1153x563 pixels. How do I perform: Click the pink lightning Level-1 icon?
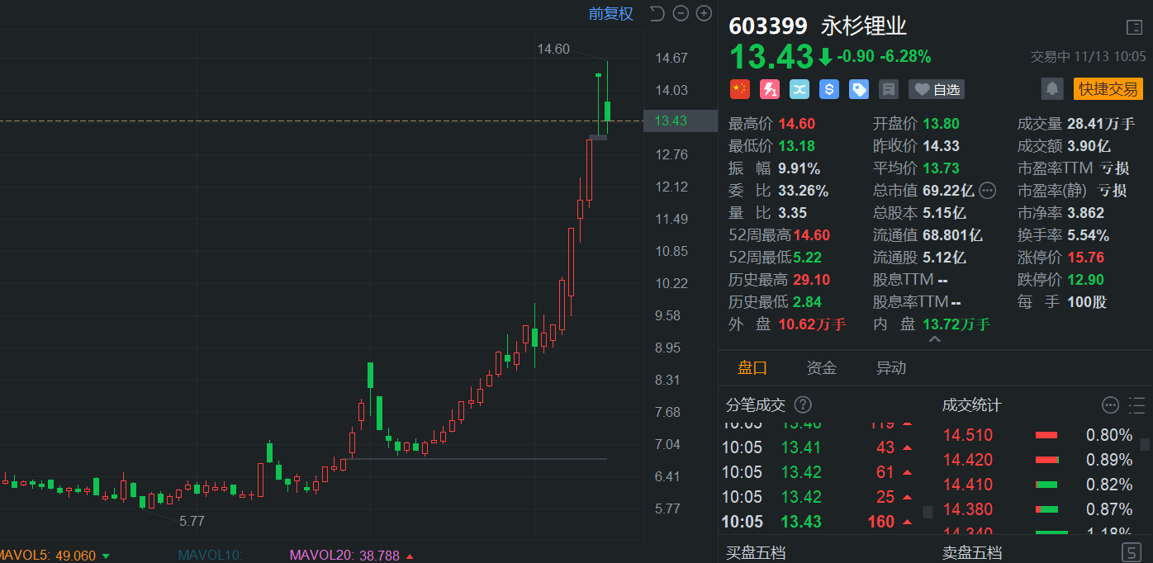769,88
